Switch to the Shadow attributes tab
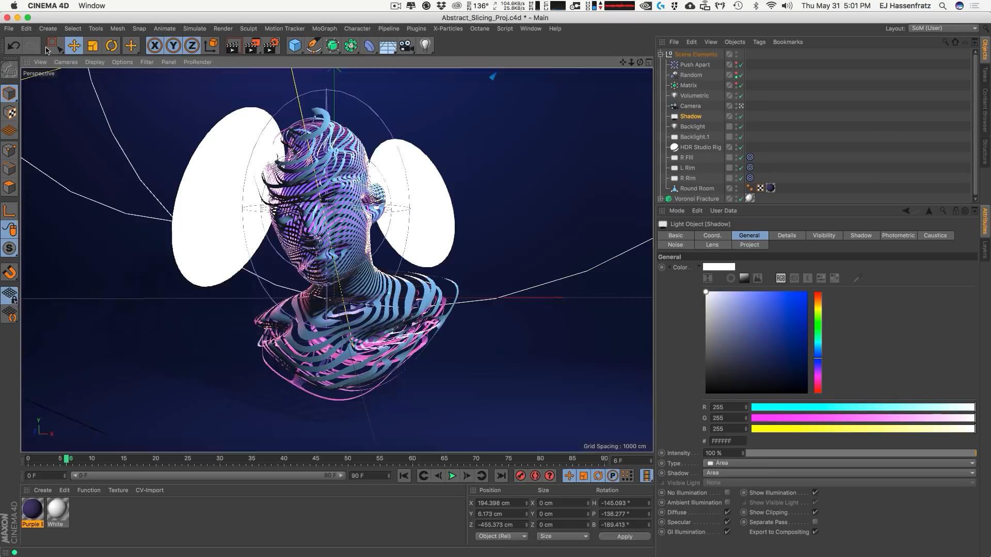The image size is (991, 557). point(860,235)
